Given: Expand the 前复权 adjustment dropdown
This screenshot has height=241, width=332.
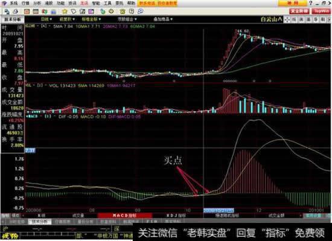Looking at the screenshot, I should click(x=67, y=19).
